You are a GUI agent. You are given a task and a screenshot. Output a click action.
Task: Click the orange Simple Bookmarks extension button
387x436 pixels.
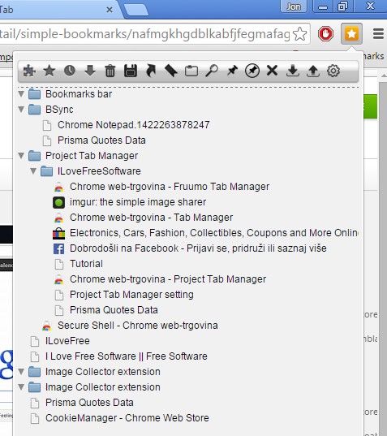coord(351,33)
